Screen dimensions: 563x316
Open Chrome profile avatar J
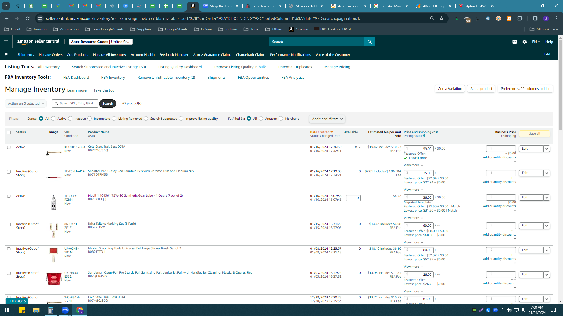(546, 18)
